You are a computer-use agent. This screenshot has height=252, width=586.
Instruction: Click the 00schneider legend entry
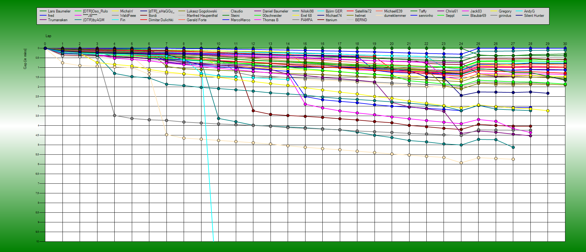pyautogui.click(x=272, y=16)
